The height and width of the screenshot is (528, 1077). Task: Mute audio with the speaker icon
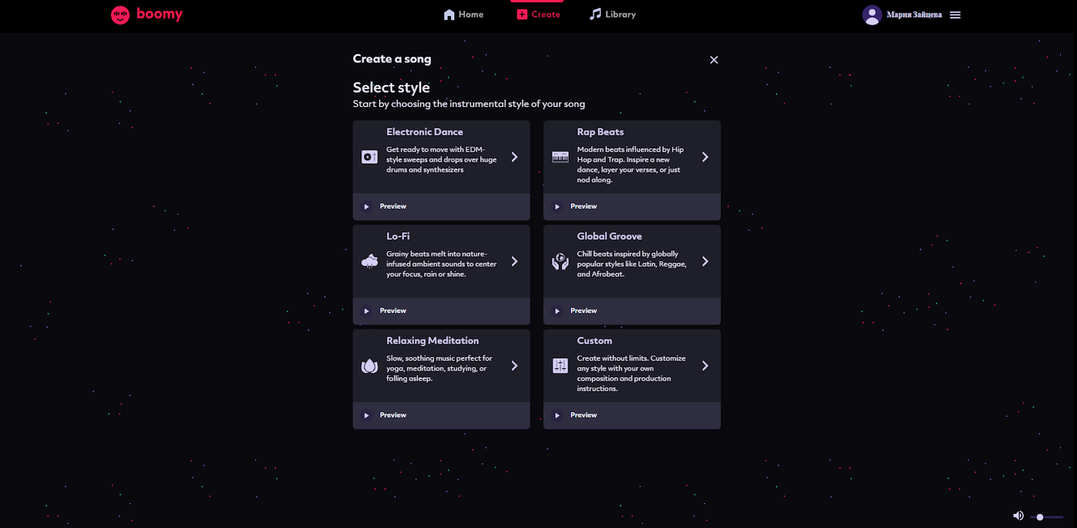point(1018,516)
